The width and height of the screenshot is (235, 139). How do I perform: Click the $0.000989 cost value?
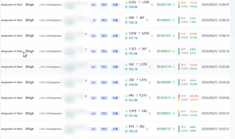164,82
